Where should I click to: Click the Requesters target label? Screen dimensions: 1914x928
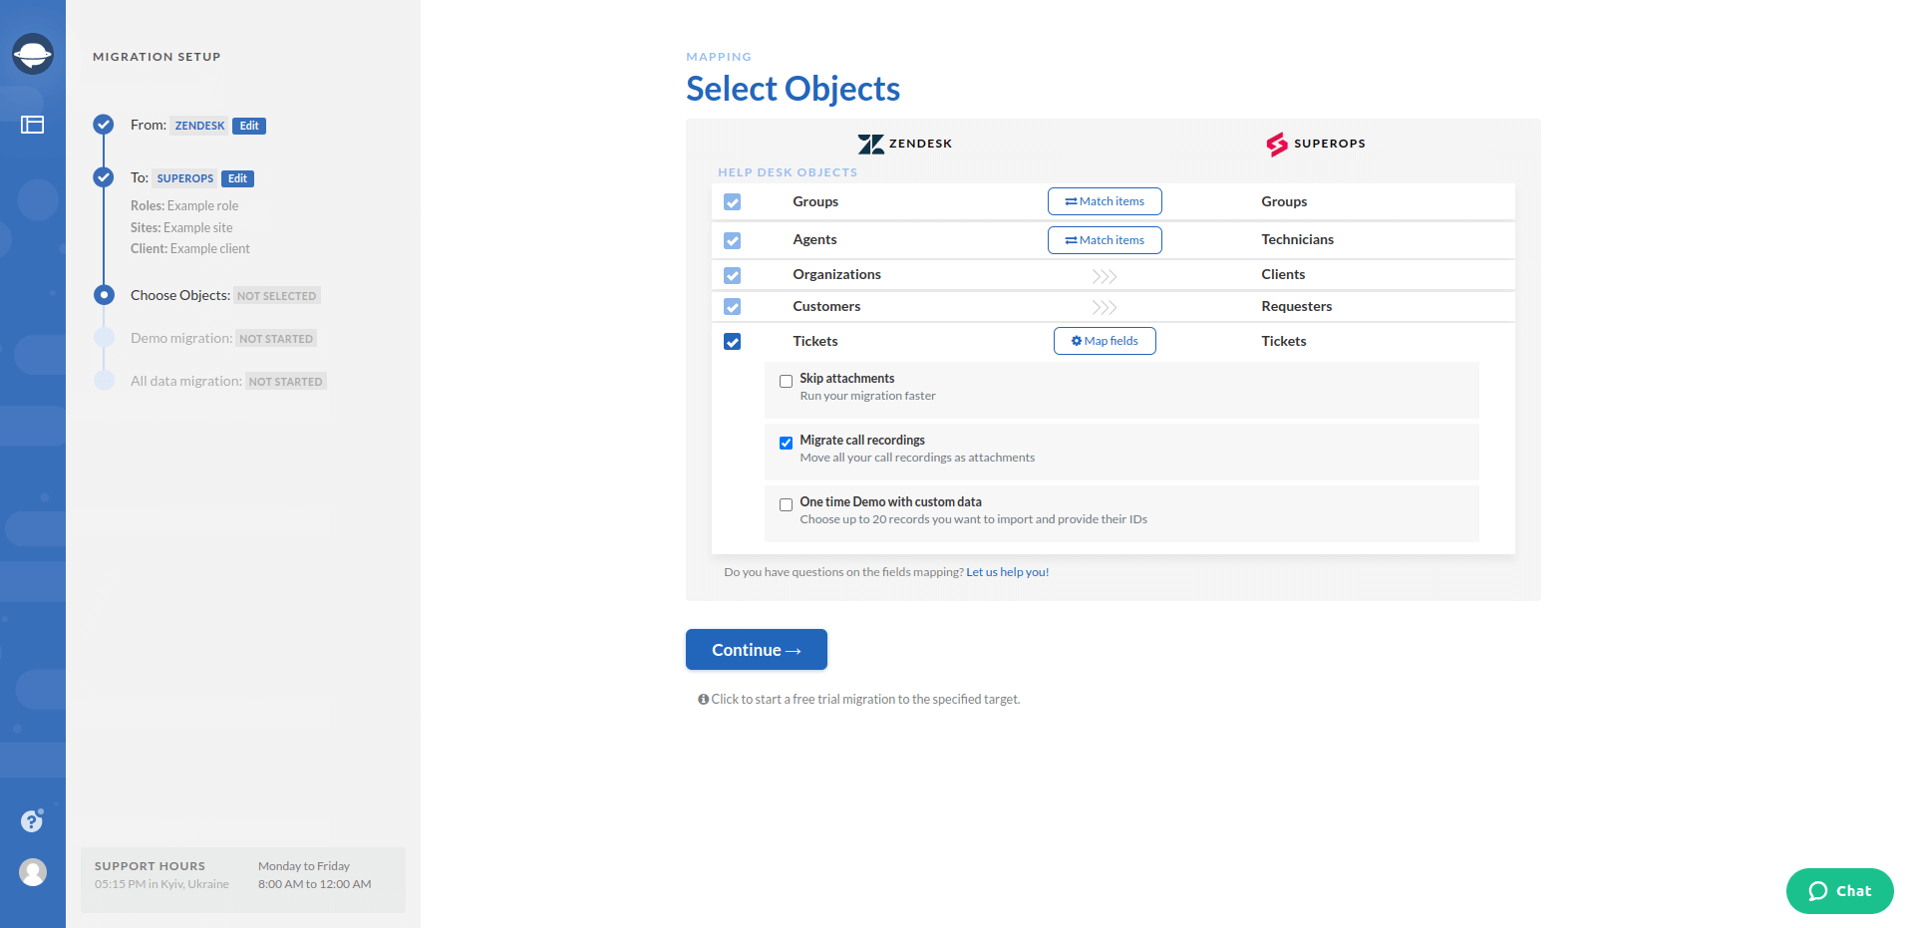(x=1296, y=306)
